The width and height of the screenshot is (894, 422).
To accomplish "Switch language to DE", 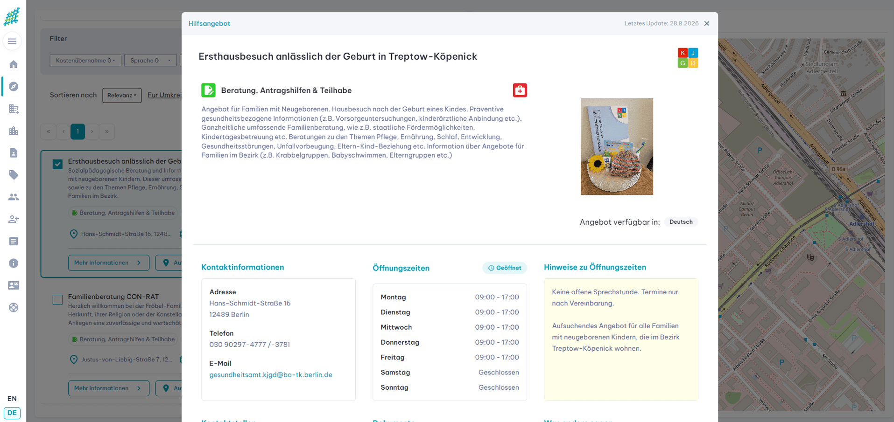I will coord(12,413).
